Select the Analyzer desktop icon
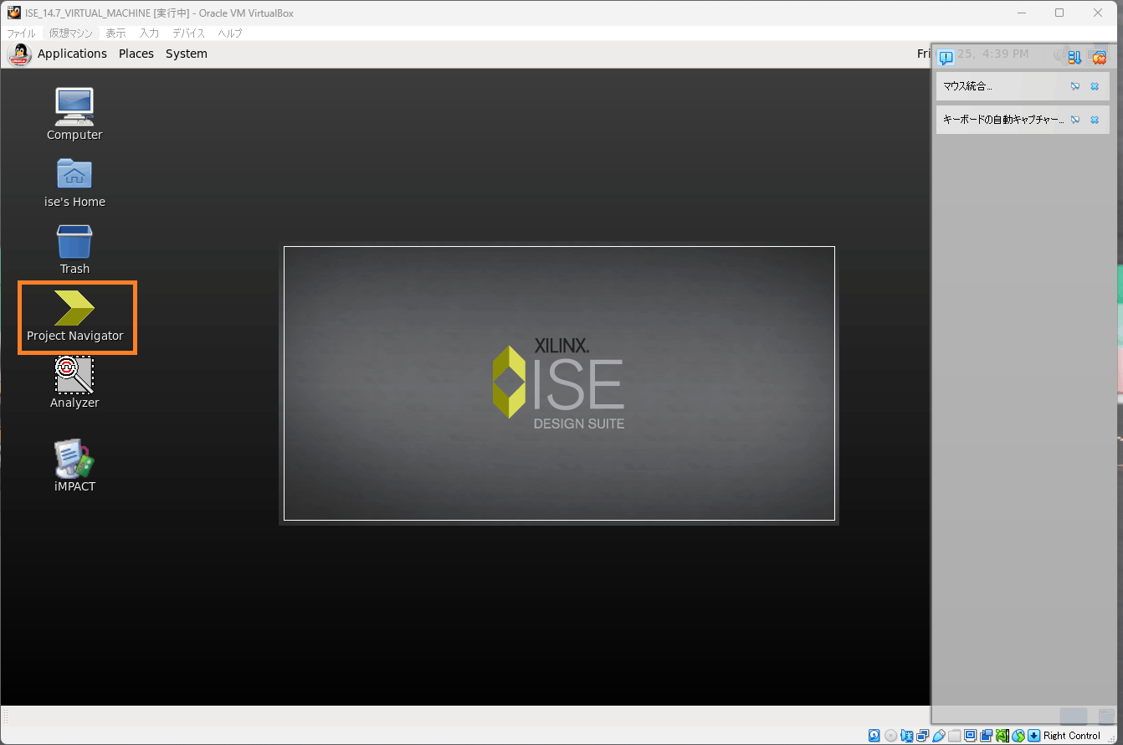The height and width of the screenshot is (745, 1123). coord(74,383)
